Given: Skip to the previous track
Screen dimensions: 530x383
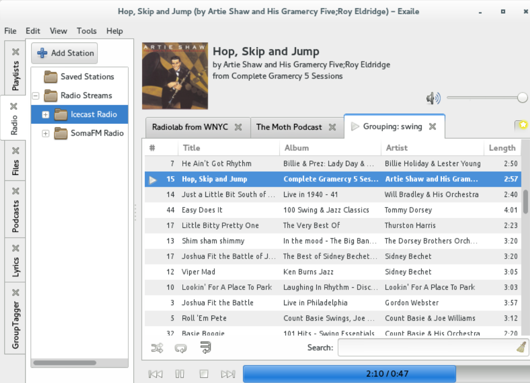Looking at the screenshot, I should [x=155, y=374].
